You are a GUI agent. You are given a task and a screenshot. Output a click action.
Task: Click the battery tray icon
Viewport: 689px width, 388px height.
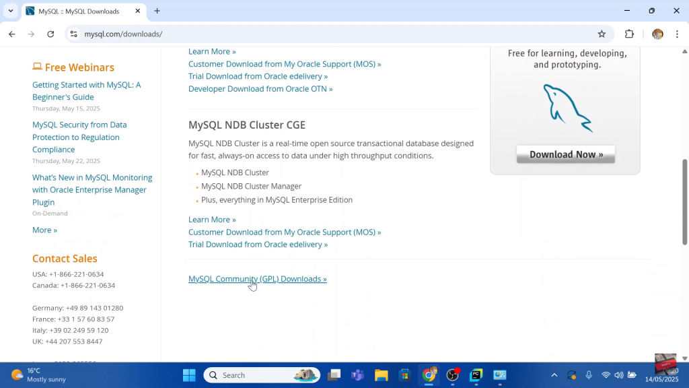pyautogui.click(x=632, y=375)
